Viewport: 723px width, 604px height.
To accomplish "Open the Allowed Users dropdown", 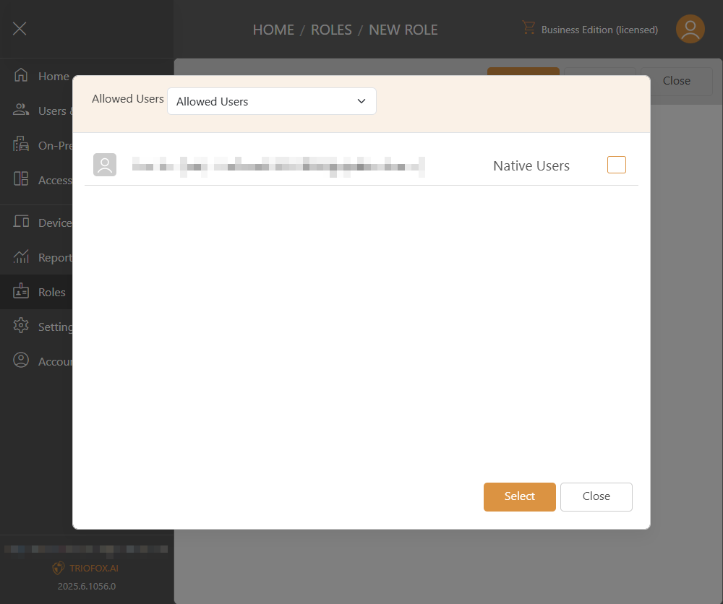I will (272, 101).
